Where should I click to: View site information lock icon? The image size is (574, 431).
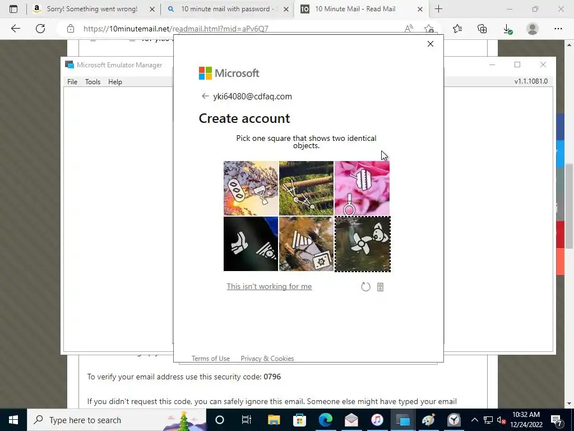point(71,29)
